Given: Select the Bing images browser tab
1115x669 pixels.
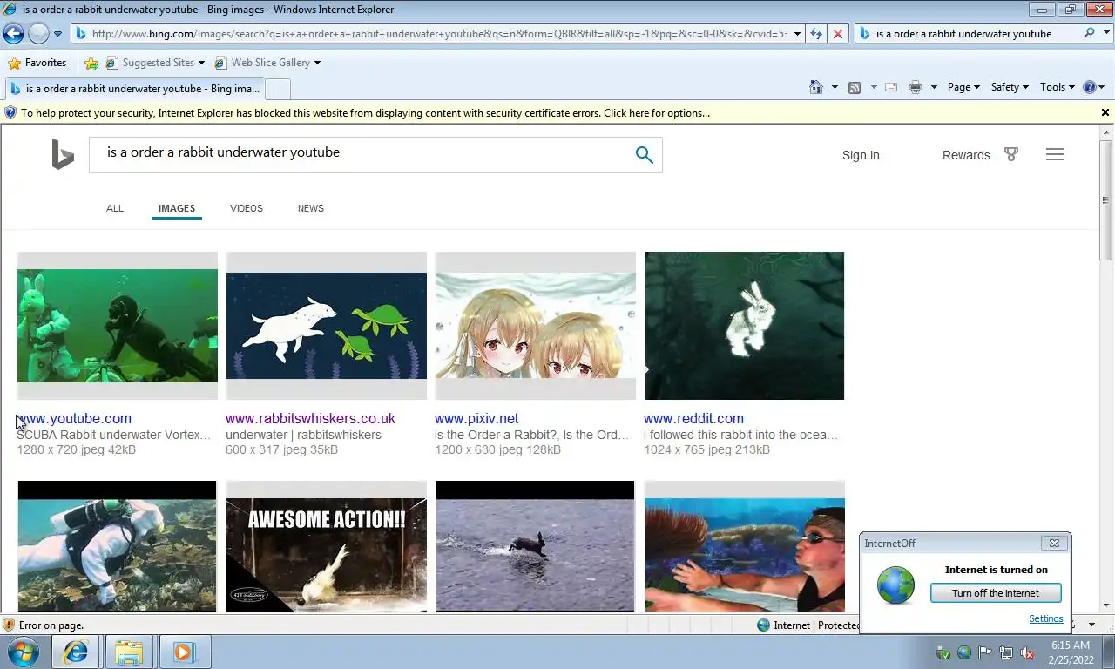Looking at the screenshot, I should click(x=133, y=89).
